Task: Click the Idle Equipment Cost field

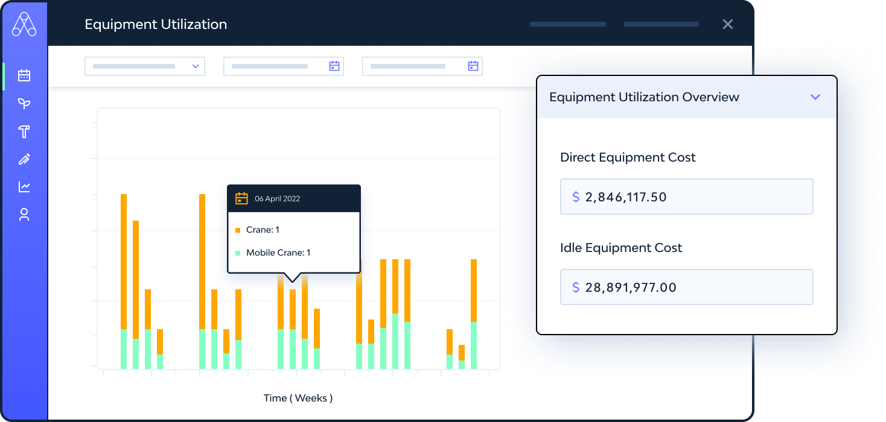Action: pyautogui.click(x=687, y=287)
